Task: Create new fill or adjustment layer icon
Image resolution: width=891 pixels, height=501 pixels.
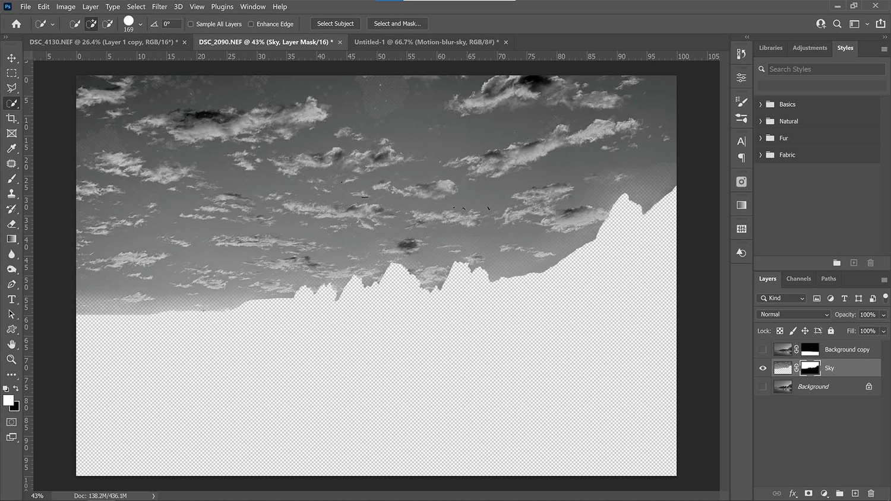Action: point(824,493)
